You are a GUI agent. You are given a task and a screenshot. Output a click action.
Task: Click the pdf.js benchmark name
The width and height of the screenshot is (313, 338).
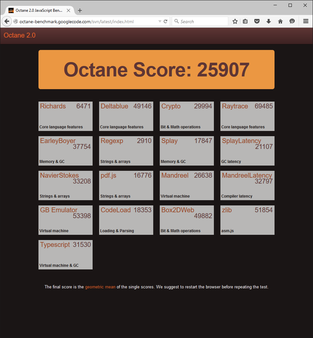(109, 175)
